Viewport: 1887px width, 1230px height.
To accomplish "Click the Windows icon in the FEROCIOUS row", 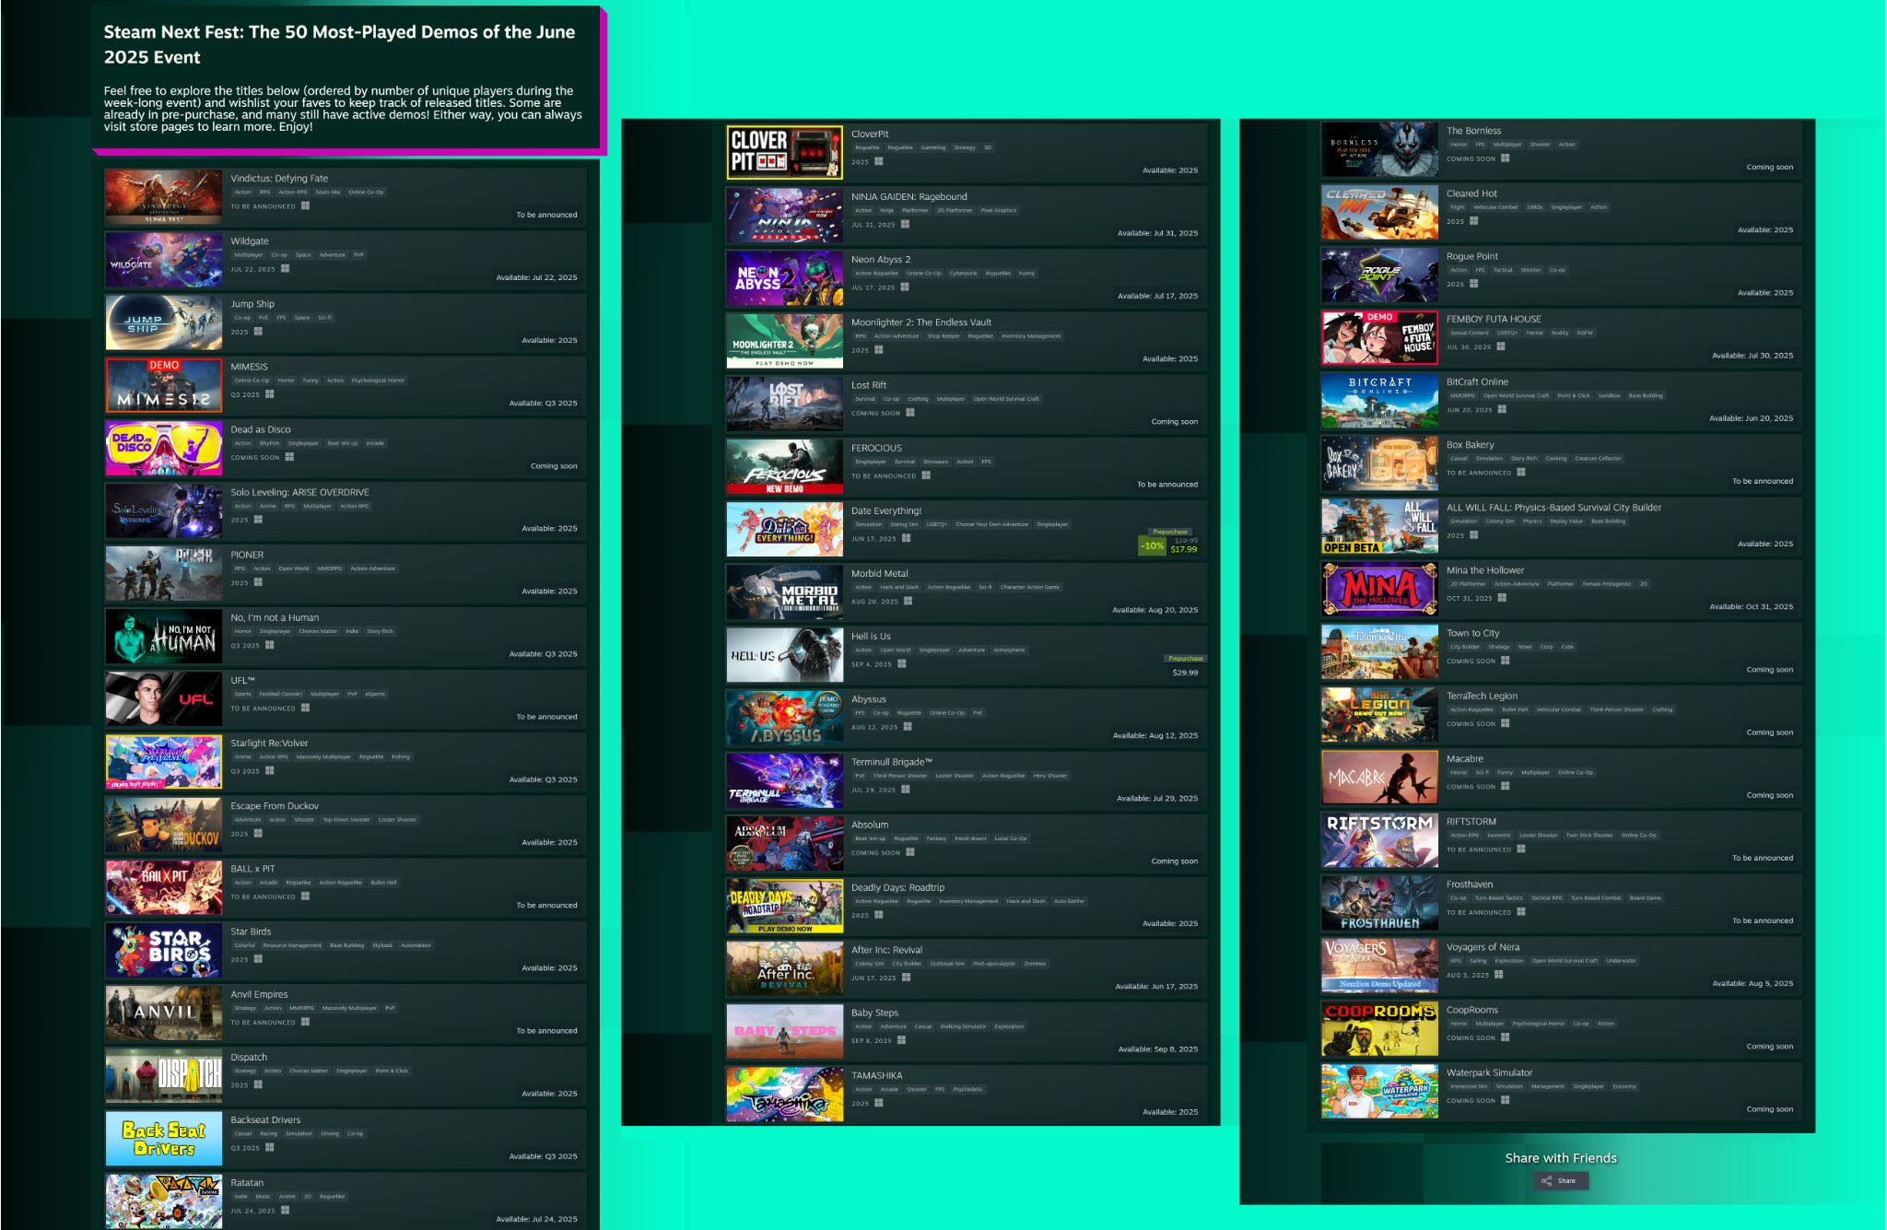I will pyautogui.click(x=926, y=475).
